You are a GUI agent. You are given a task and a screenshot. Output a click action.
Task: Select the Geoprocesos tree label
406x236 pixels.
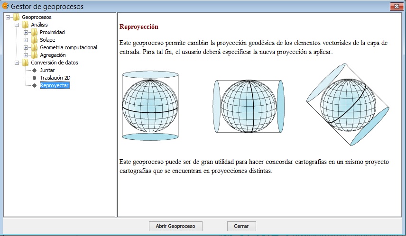(37, 17)
